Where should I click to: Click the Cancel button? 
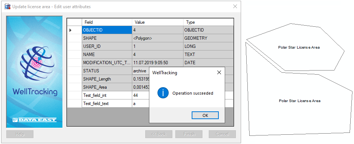[x=222, y=134]
